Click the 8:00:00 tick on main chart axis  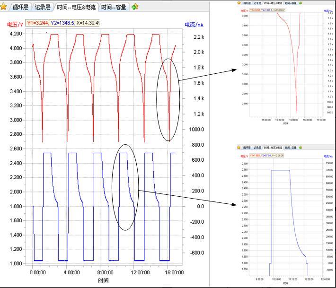tap(105, 272)
